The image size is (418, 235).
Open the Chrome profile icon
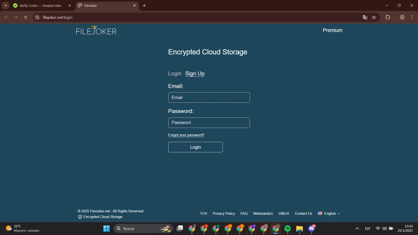pos(402,17)
